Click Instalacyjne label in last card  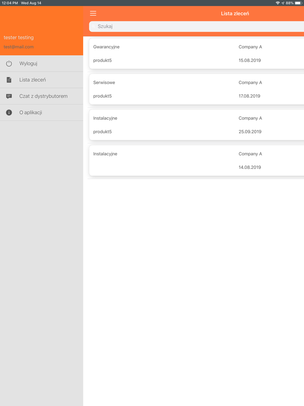105,154
